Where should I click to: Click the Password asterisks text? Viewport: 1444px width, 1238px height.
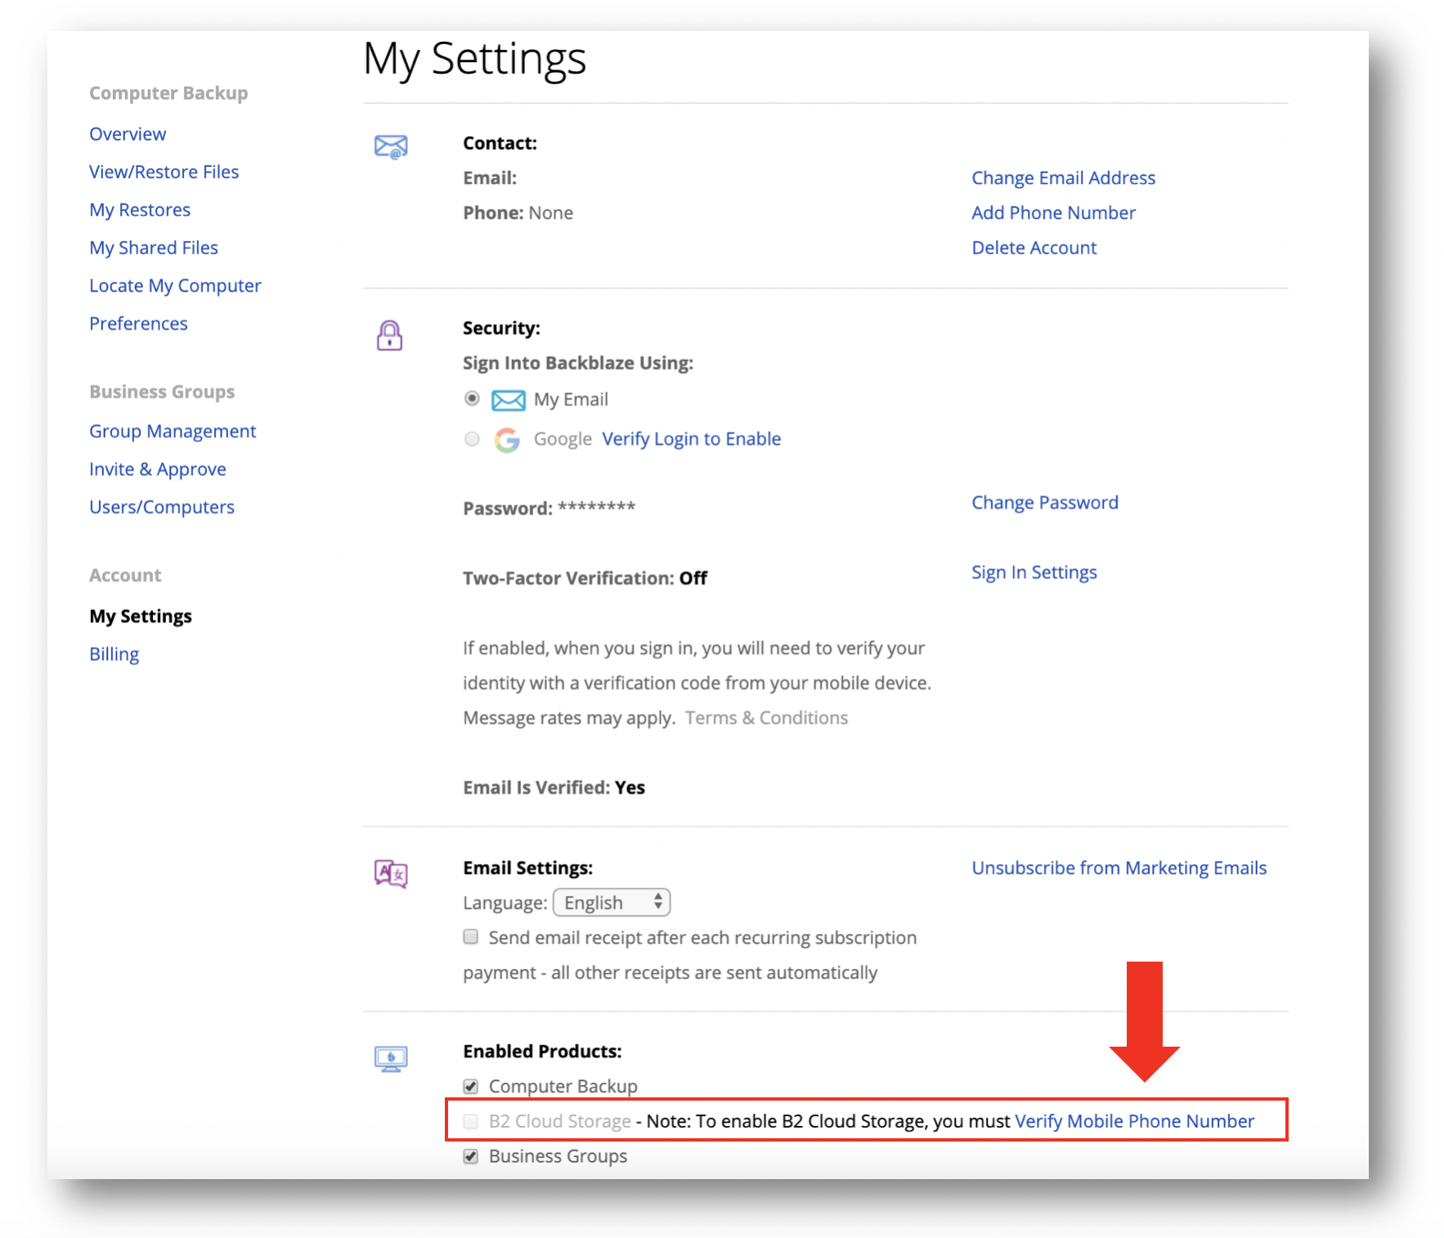[x=596, y=508]
